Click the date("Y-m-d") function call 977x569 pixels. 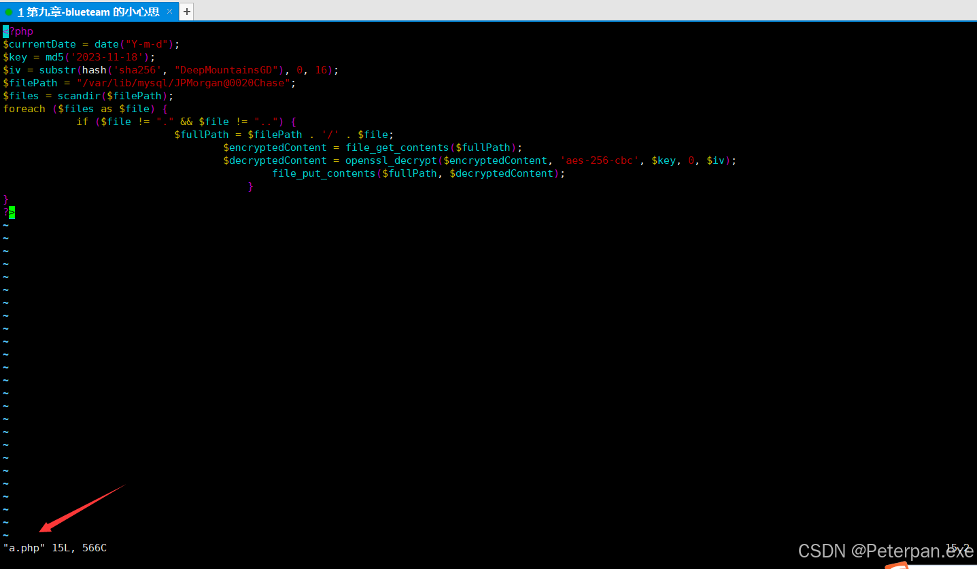[134, 44]
